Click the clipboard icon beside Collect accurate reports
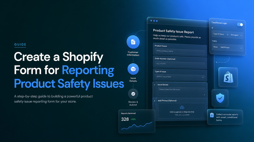 (x=212, y=115)
